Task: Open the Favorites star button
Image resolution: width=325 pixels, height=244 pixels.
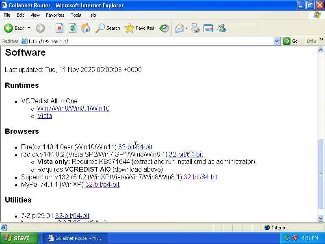Action: click(139, 28)
